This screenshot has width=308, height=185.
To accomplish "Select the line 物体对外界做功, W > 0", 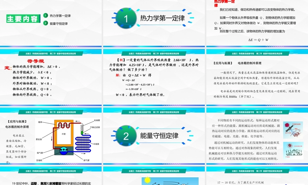I will [32, 78].
